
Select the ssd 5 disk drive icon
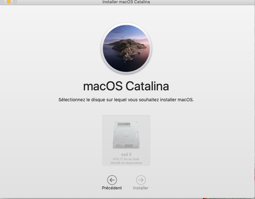[126, 135]
